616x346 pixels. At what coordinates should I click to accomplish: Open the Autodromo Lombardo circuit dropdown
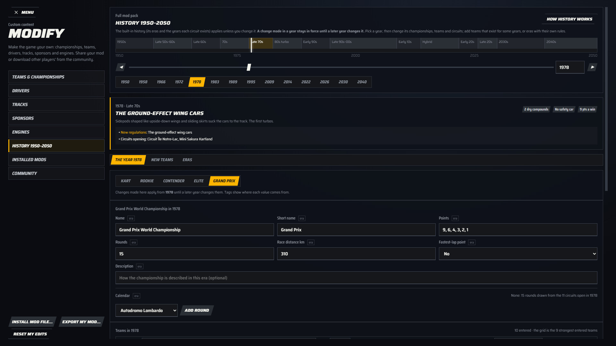click(147, 310)
